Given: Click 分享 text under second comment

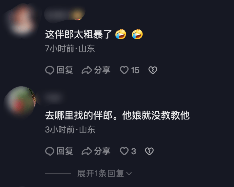Looking at the screenshot, I should click(102, 151).
